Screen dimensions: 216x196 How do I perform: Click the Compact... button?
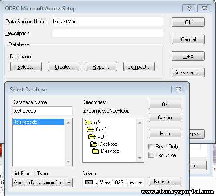(139, 67)
